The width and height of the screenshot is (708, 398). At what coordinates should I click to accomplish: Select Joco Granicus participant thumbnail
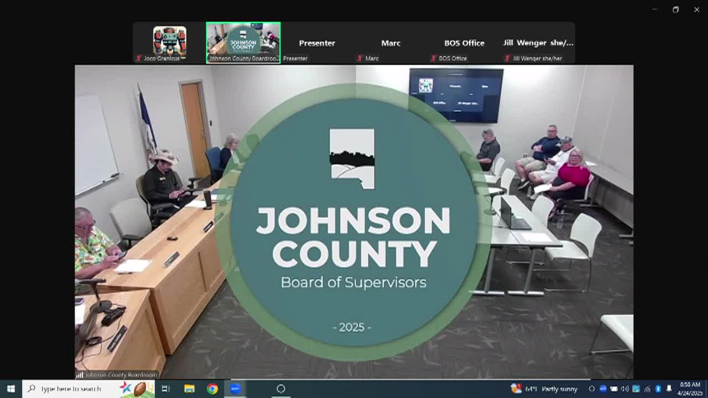click(x=169, y=43)
